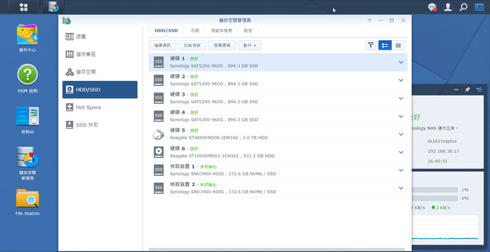Expand details for 快取裝置 1
The image size is (490, 252).
(x=401, y=170)
